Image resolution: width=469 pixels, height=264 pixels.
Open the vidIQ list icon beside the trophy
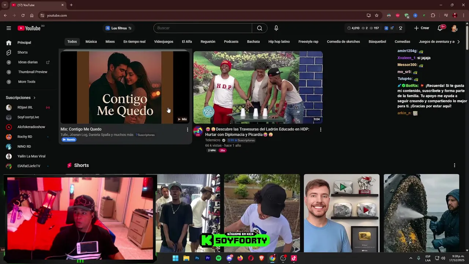click(x=392, y=28)
